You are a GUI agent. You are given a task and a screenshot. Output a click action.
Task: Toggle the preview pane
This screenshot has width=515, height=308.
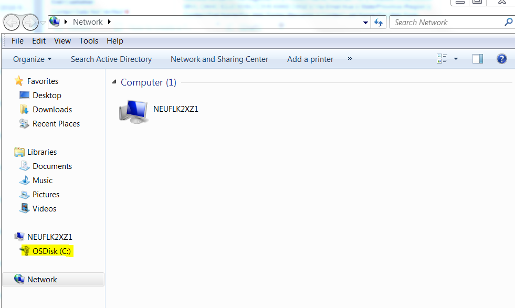point(478,59)
